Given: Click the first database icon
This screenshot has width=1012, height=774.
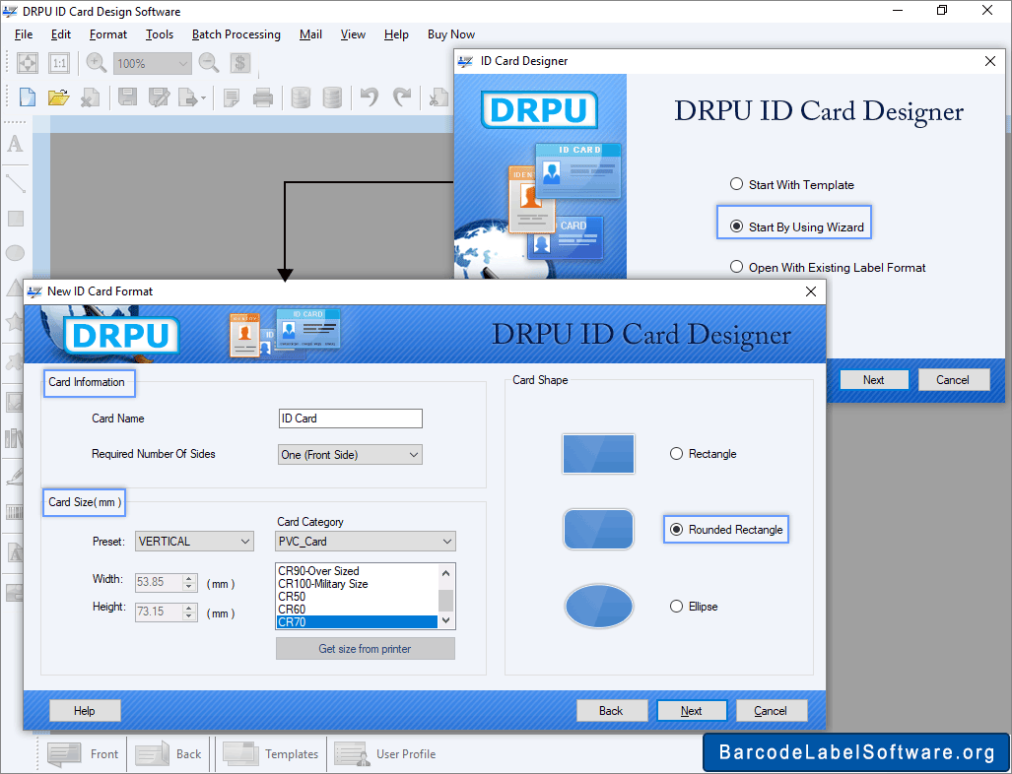Looking at the screenshot, I should tap(301, 97).
